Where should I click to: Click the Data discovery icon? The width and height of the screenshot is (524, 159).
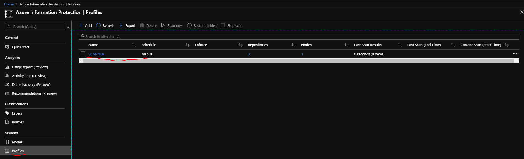pyautogui.click(x=7, y=84)
